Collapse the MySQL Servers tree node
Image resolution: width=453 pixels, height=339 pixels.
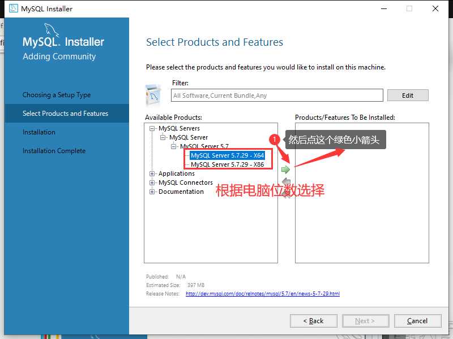(152, 129)
